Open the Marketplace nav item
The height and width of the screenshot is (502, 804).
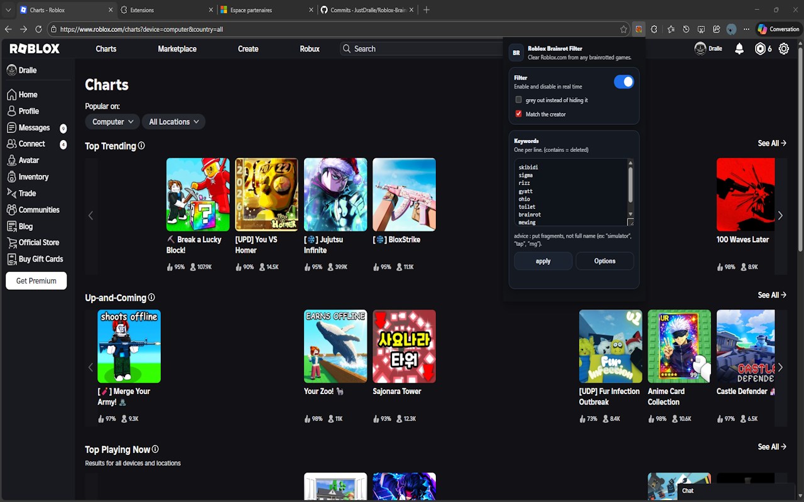coord(177,49)
